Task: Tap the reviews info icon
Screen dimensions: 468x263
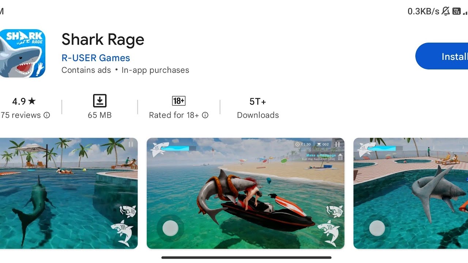Action: pos(47,115)
